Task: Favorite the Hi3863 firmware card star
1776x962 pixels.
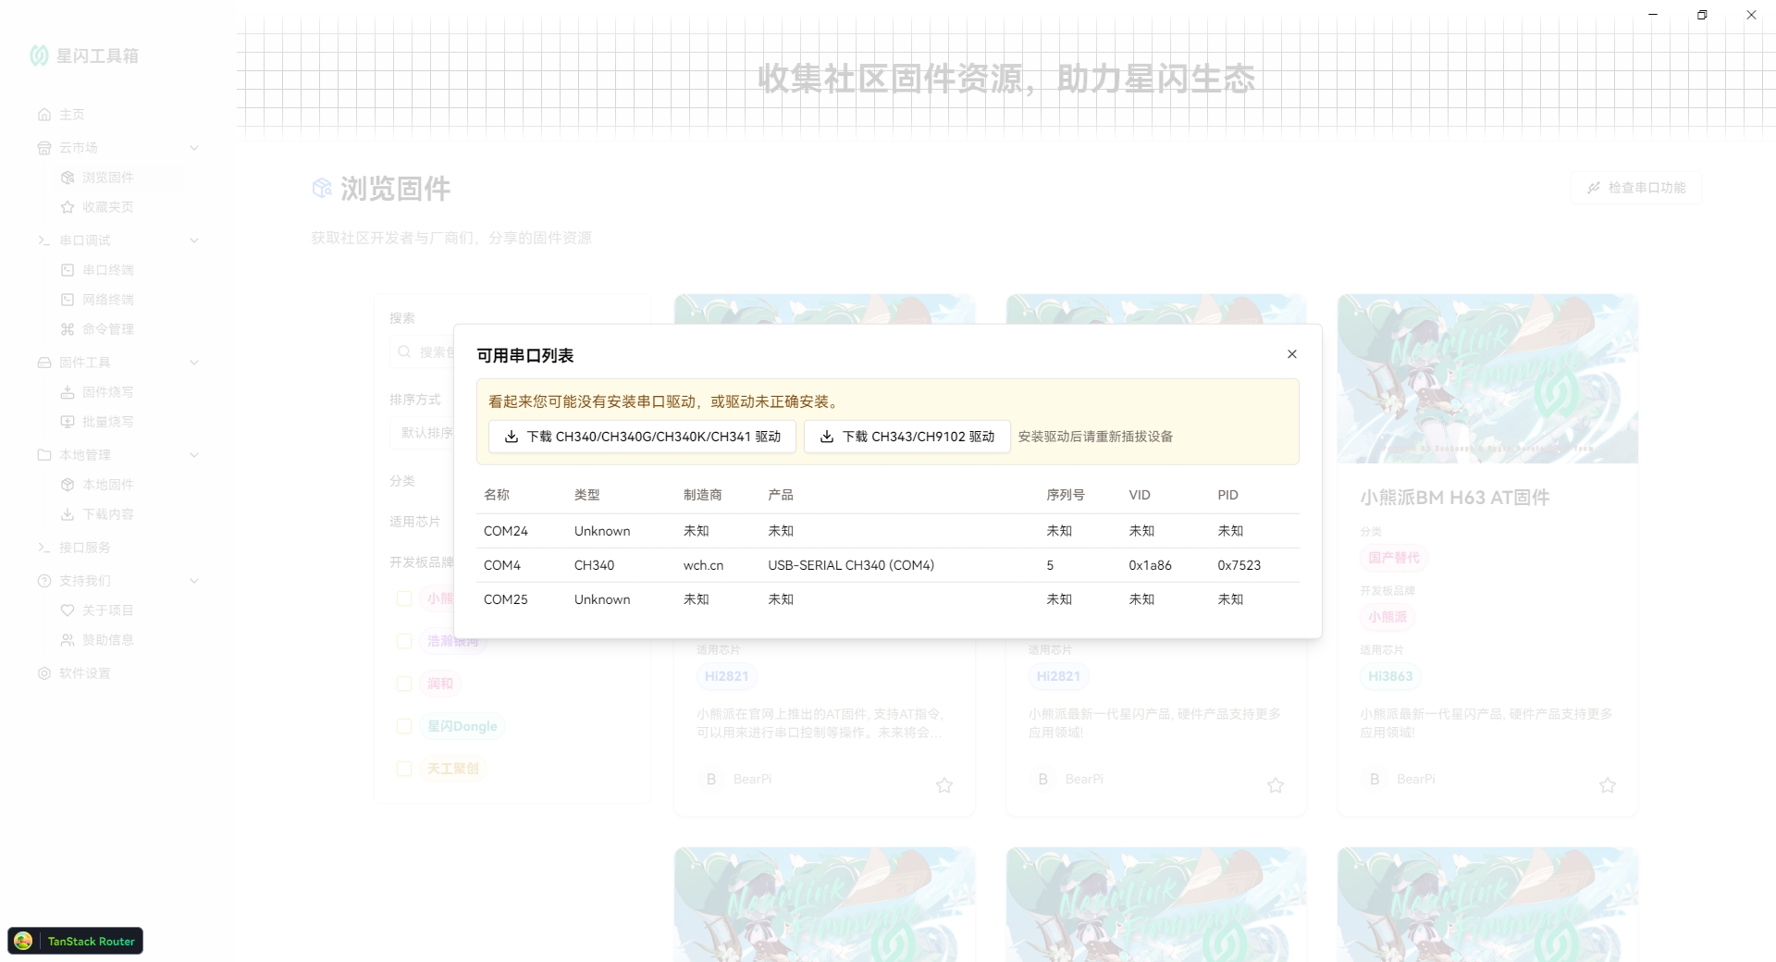Action: (1608, 785)
